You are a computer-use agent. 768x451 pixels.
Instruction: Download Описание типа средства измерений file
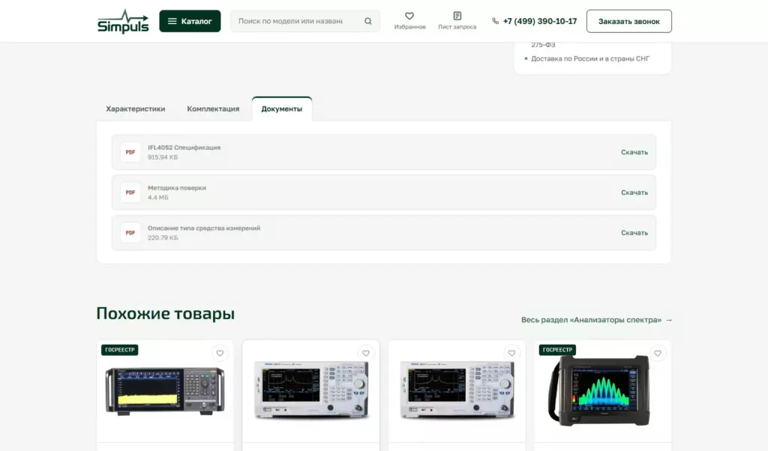(x=634, y=233)
